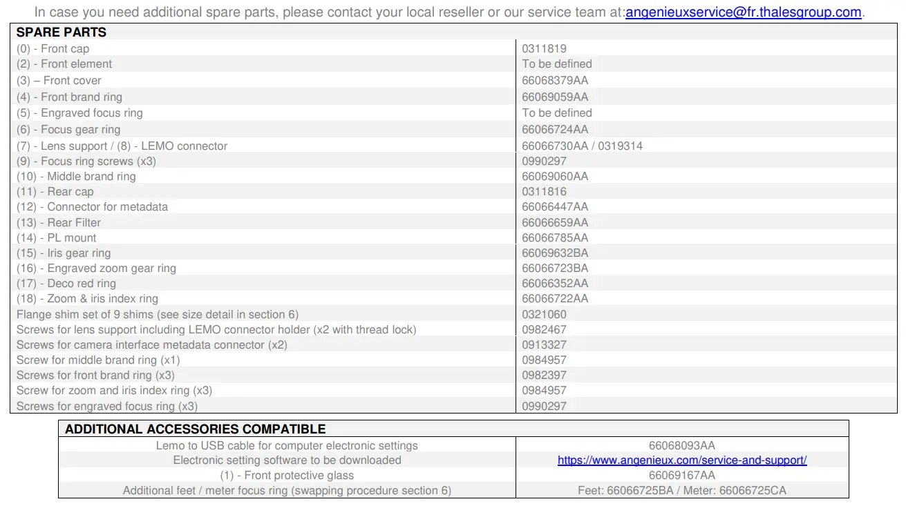Select "Screws for engraved focus ring (x3)" label

coord(107,407)
